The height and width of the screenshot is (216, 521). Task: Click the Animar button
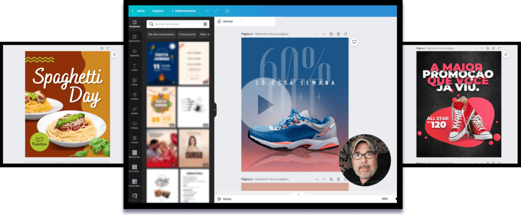click(225, 21)
